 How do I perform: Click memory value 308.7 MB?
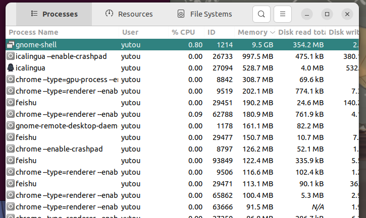coord(257,80)
